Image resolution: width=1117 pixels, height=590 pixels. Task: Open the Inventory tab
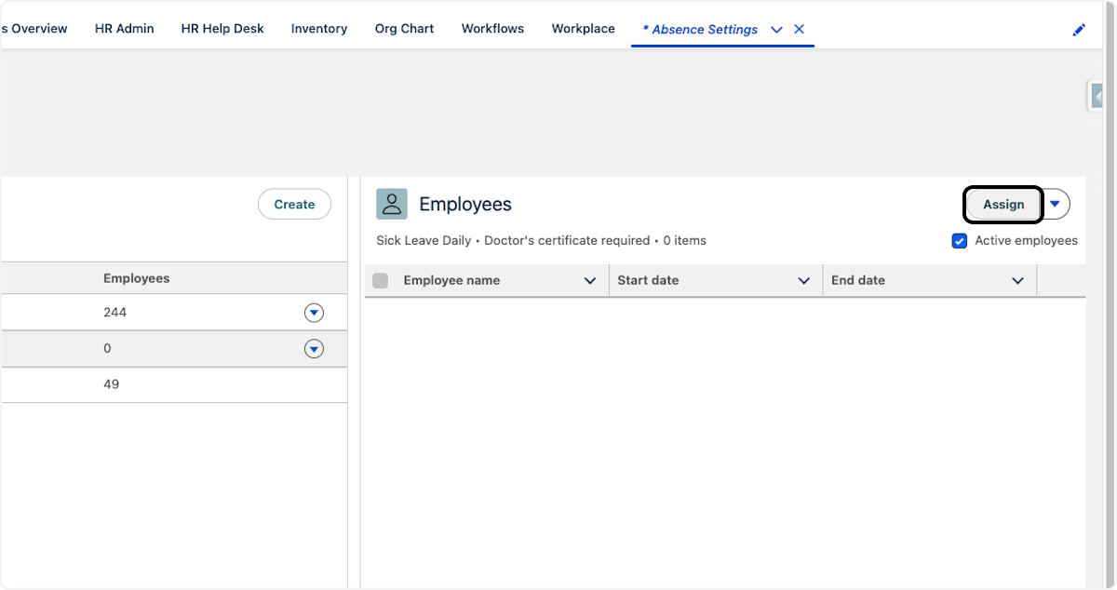coord(318,29)
